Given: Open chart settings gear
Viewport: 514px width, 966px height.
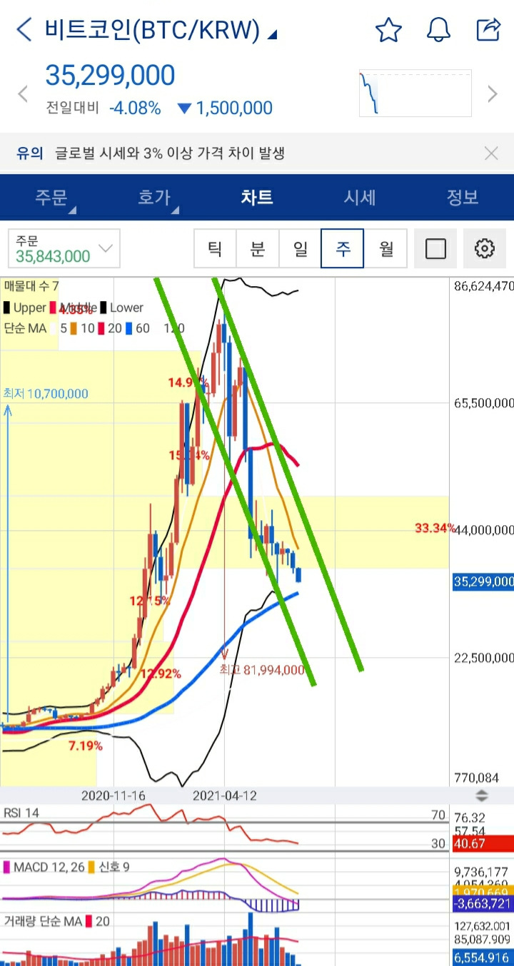Looking at the screenshot, I should coord(485,248).
